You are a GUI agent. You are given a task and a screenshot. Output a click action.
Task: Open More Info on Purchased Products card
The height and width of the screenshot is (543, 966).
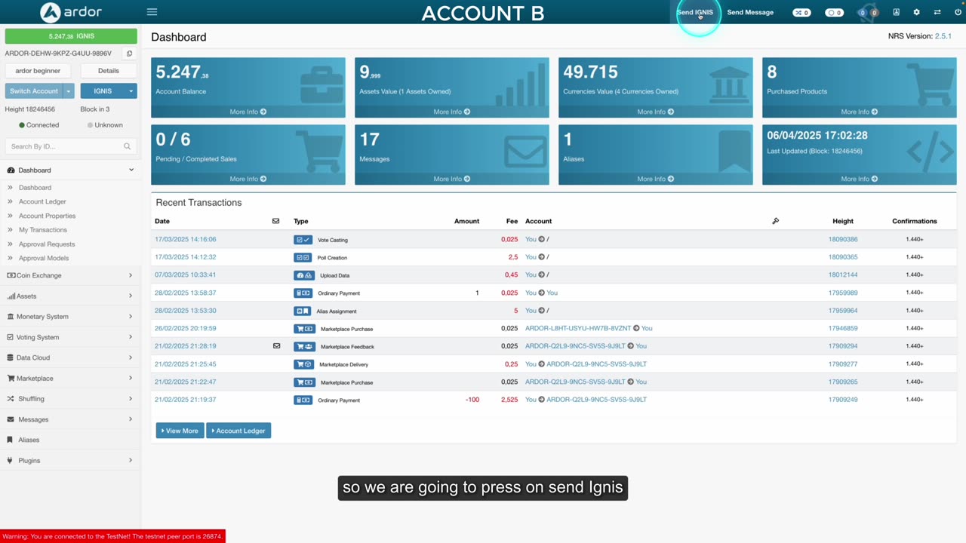point(860,112)
